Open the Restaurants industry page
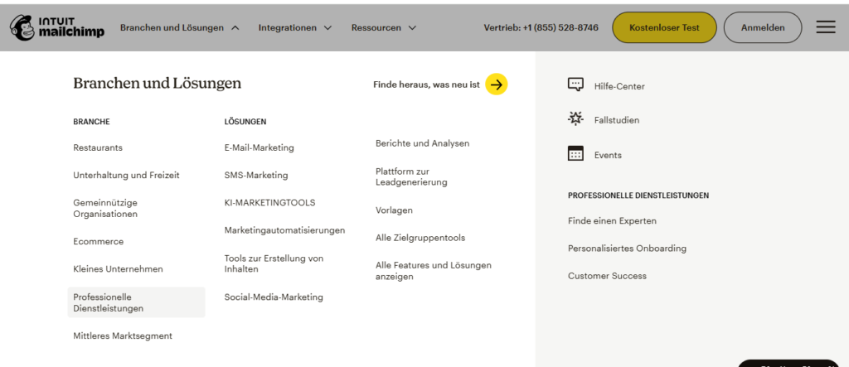Viewport: 849px width, 367px height. click(x=98, y=147)
